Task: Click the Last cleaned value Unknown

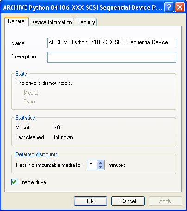Action: coord(62,137)
